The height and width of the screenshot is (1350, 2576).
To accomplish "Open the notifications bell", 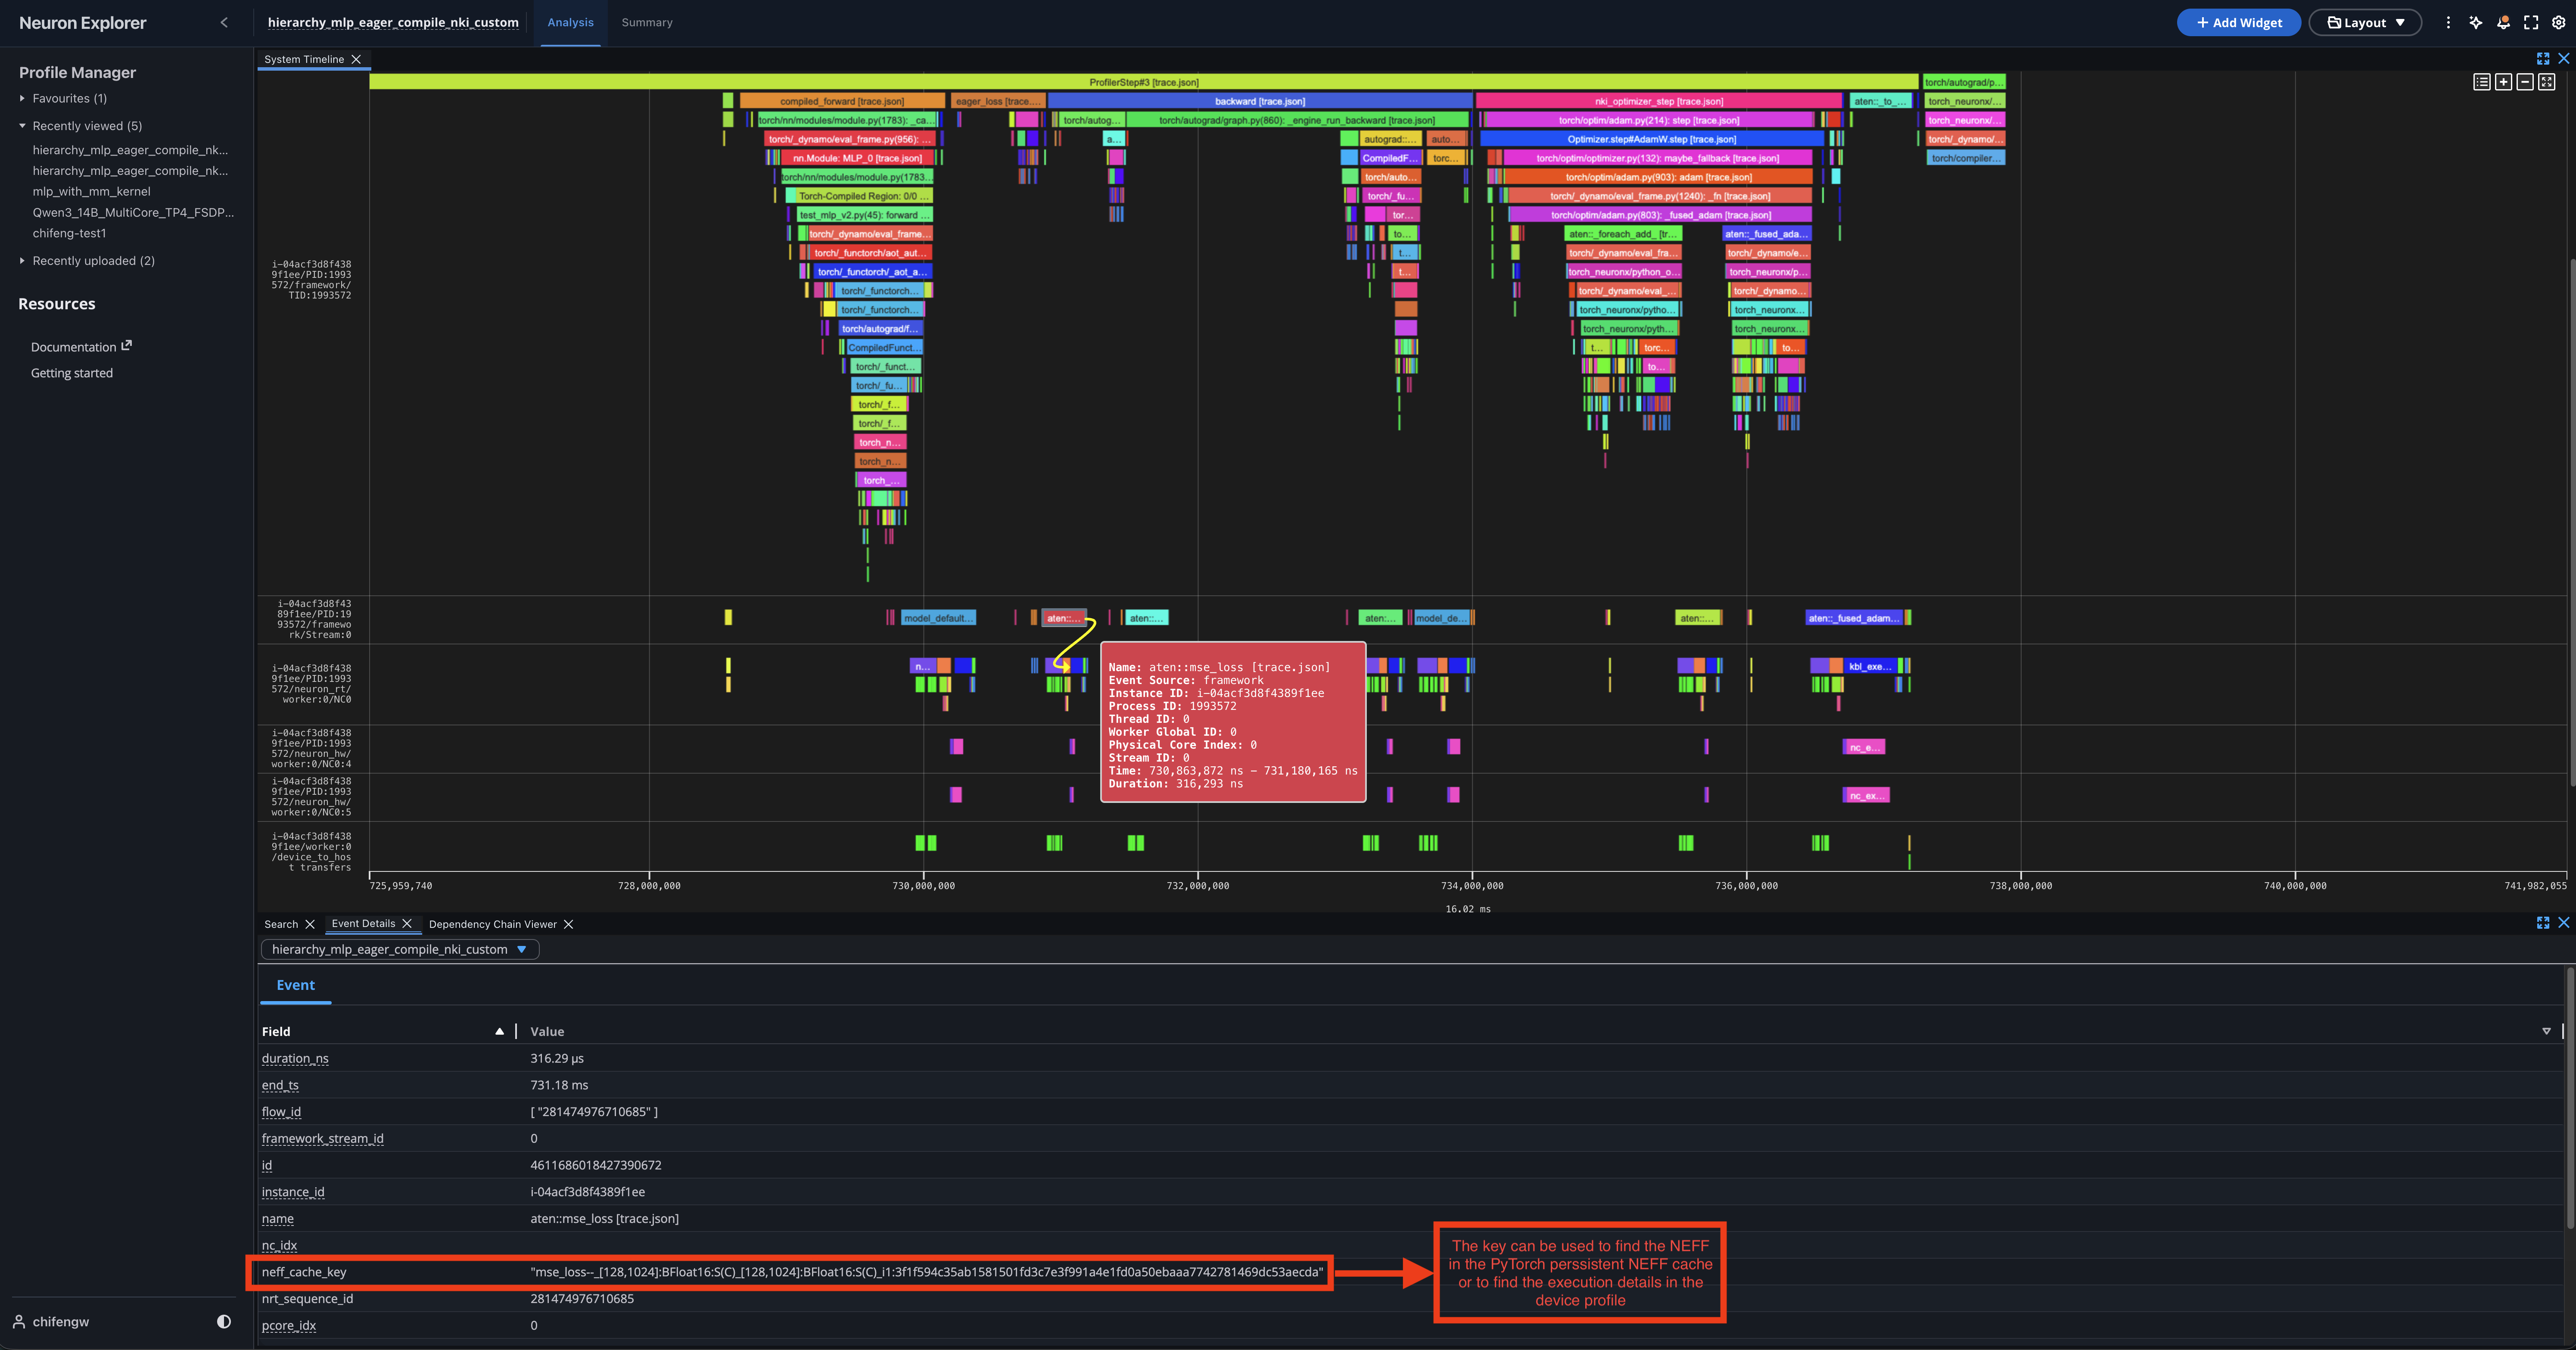I will tap(2504, 22).
